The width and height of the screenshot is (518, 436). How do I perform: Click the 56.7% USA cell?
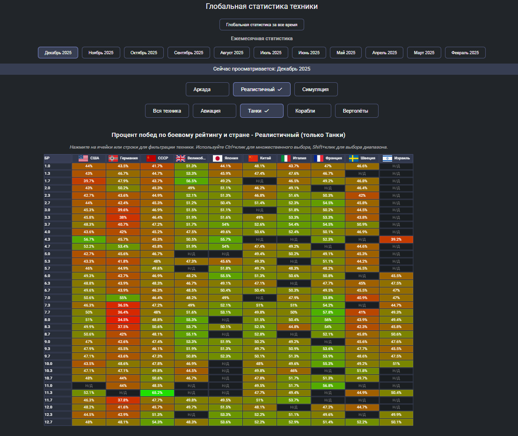(x=89, y=239)
